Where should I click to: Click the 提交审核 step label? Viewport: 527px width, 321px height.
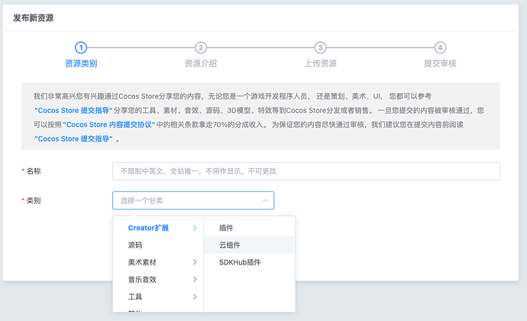440,63
